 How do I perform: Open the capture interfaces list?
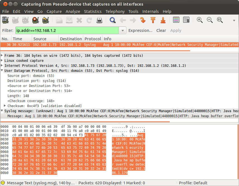pyautogui.click(x=5, y=20)
